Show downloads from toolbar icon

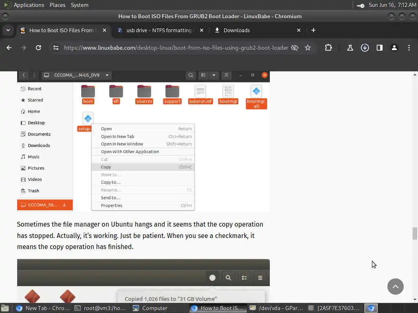click(x=365, y=48)
